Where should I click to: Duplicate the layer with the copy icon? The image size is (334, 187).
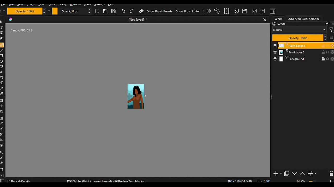coord(287,173)
